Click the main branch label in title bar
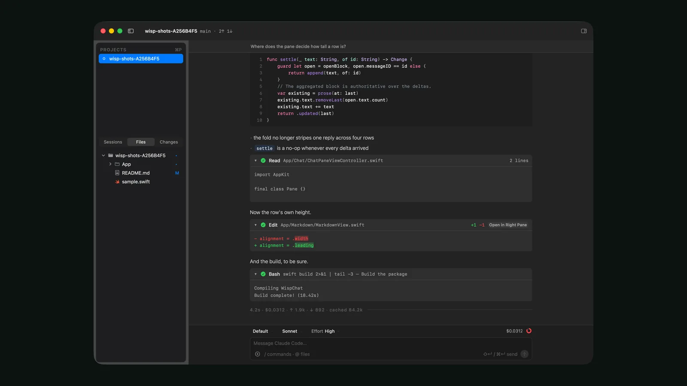Image resolution: width=687 pixels, height=386 pixels. click(x=205, y=31)
